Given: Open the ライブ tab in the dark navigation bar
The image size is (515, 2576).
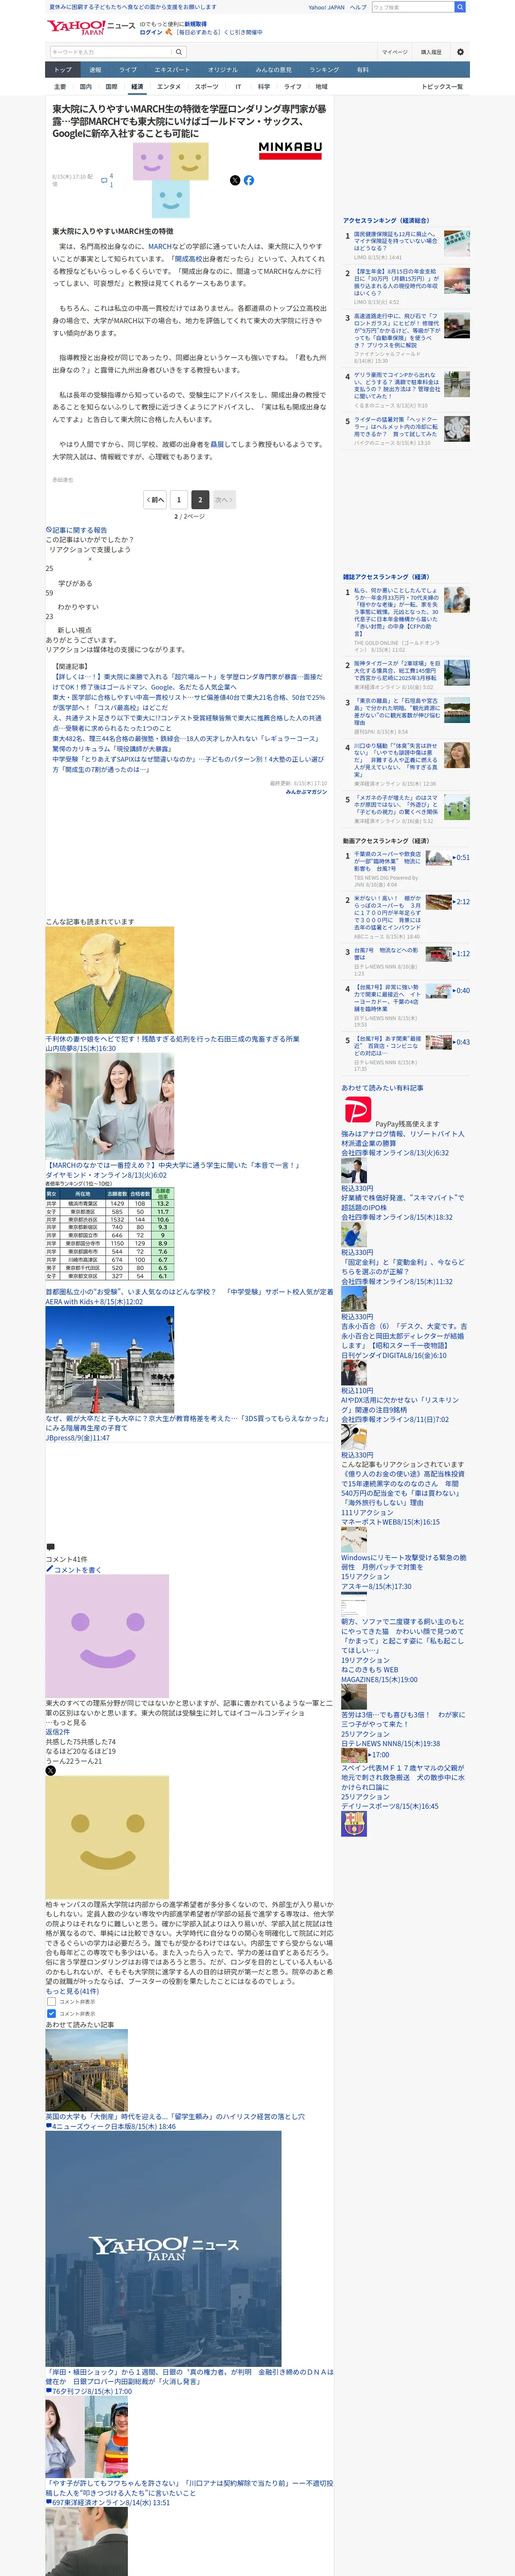Looking at the screenshot, I should [128, 70].
